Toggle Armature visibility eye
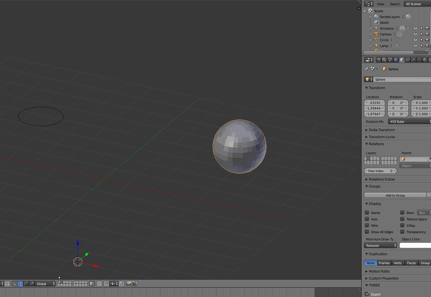Image resolution: width=431 pixels, height=297 pixels. coord(416,28)
